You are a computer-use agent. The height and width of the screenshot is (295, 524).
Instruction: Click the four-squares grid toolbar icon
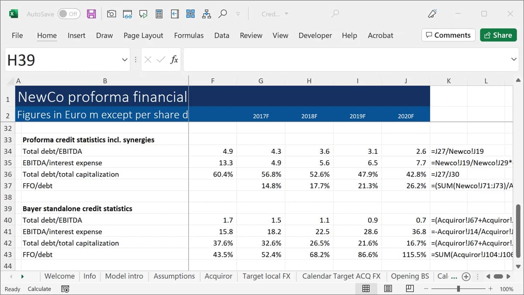click(x=190, y=14)
